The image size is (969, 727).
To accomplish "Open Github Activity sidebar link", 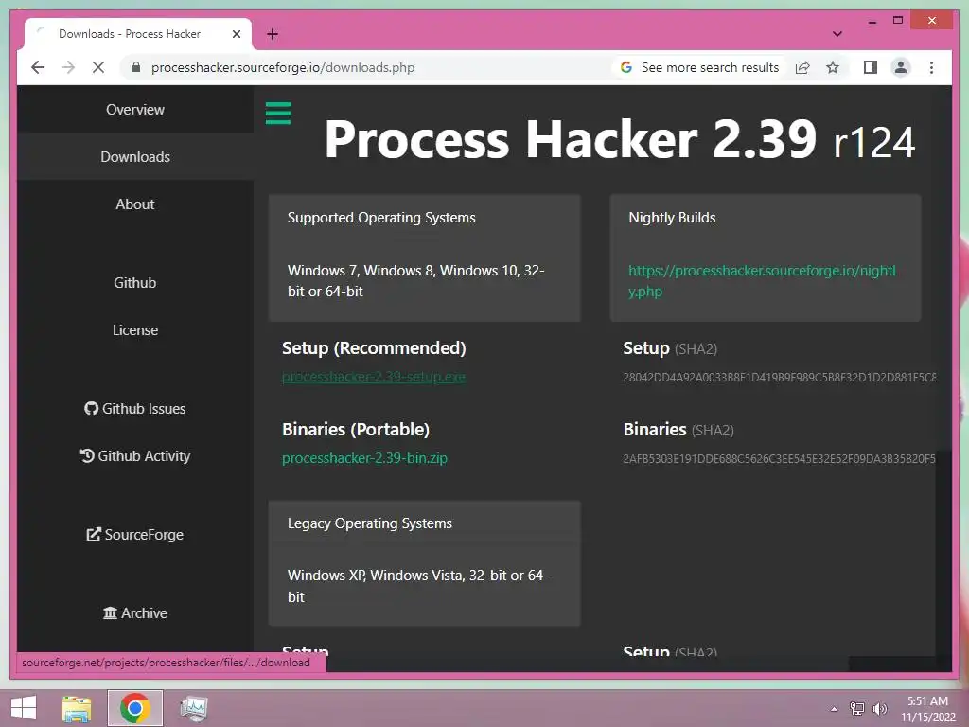I will click(134, 456).
